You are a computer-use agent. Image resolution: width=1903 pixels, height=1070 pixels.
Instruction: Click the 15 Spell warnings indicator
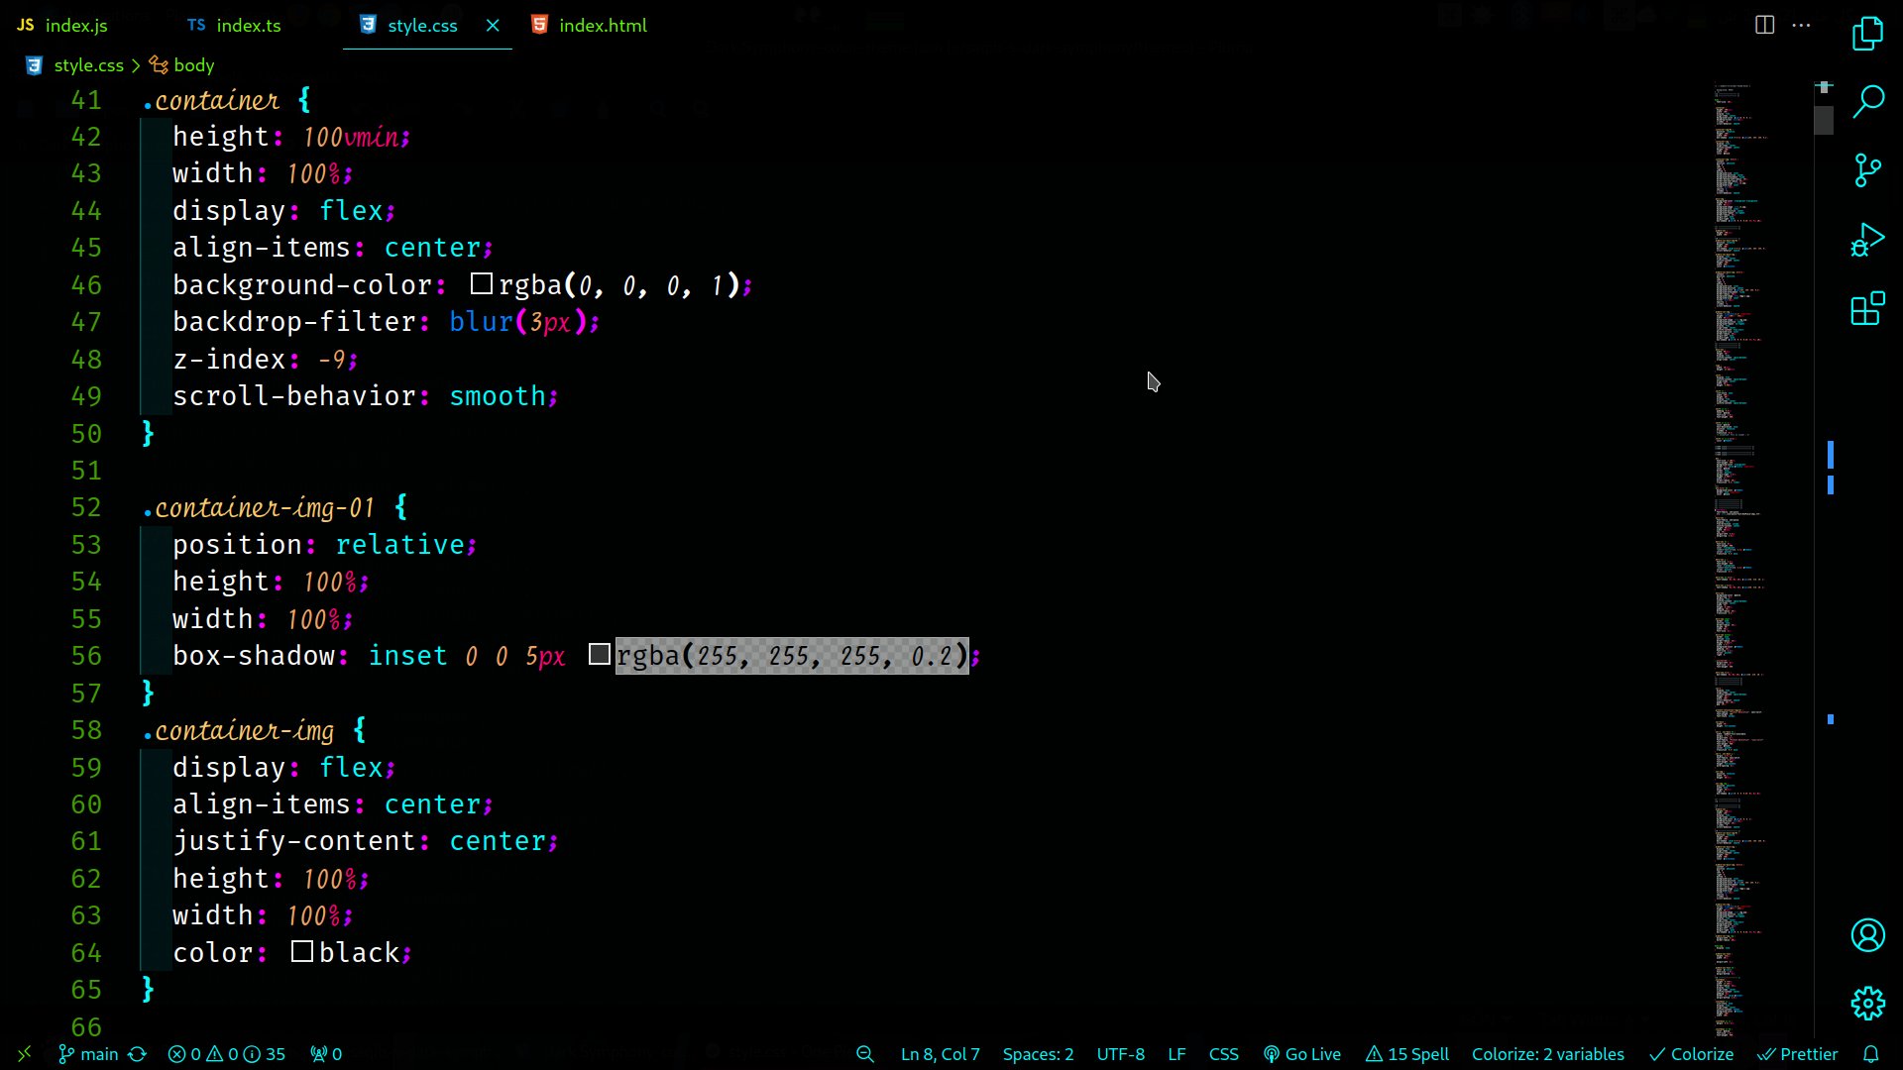(x=1407, y=1054)
